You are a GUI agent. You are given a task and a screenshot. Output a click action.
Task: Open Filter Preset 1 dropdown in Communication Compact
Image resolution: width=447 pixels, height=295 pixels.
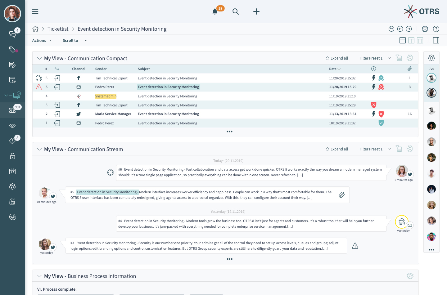click(375, 58)
